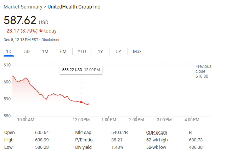Select the 1D time range tab
This screenshot has width=226, height=152.
(x=9, y=52)
